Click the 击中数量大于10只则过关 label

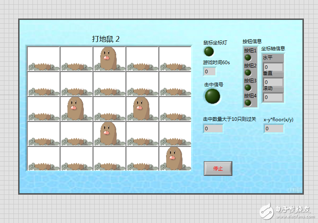tap(230, 119)
